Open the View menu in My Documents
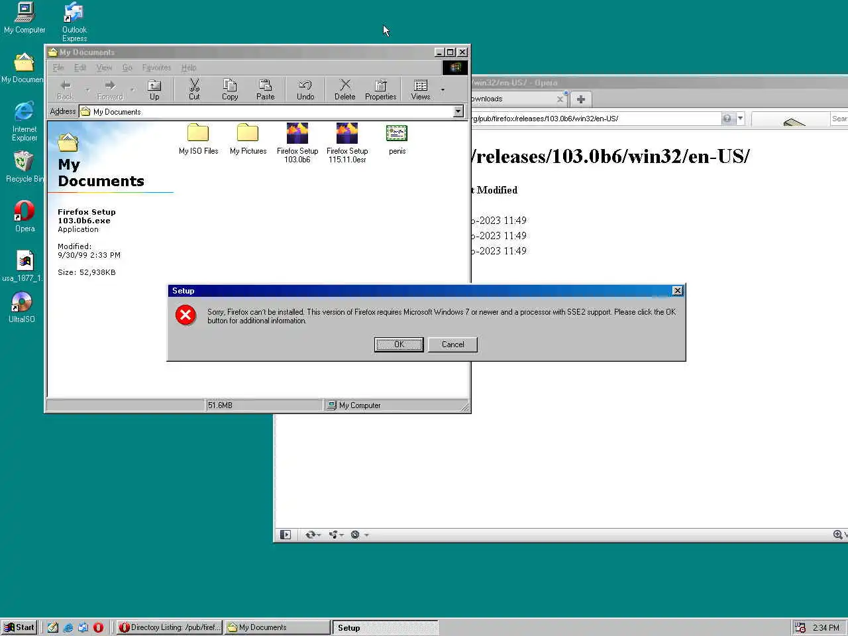Image resolution: width=848 pixels, height=636 pixels. click(x=104, y=68)
